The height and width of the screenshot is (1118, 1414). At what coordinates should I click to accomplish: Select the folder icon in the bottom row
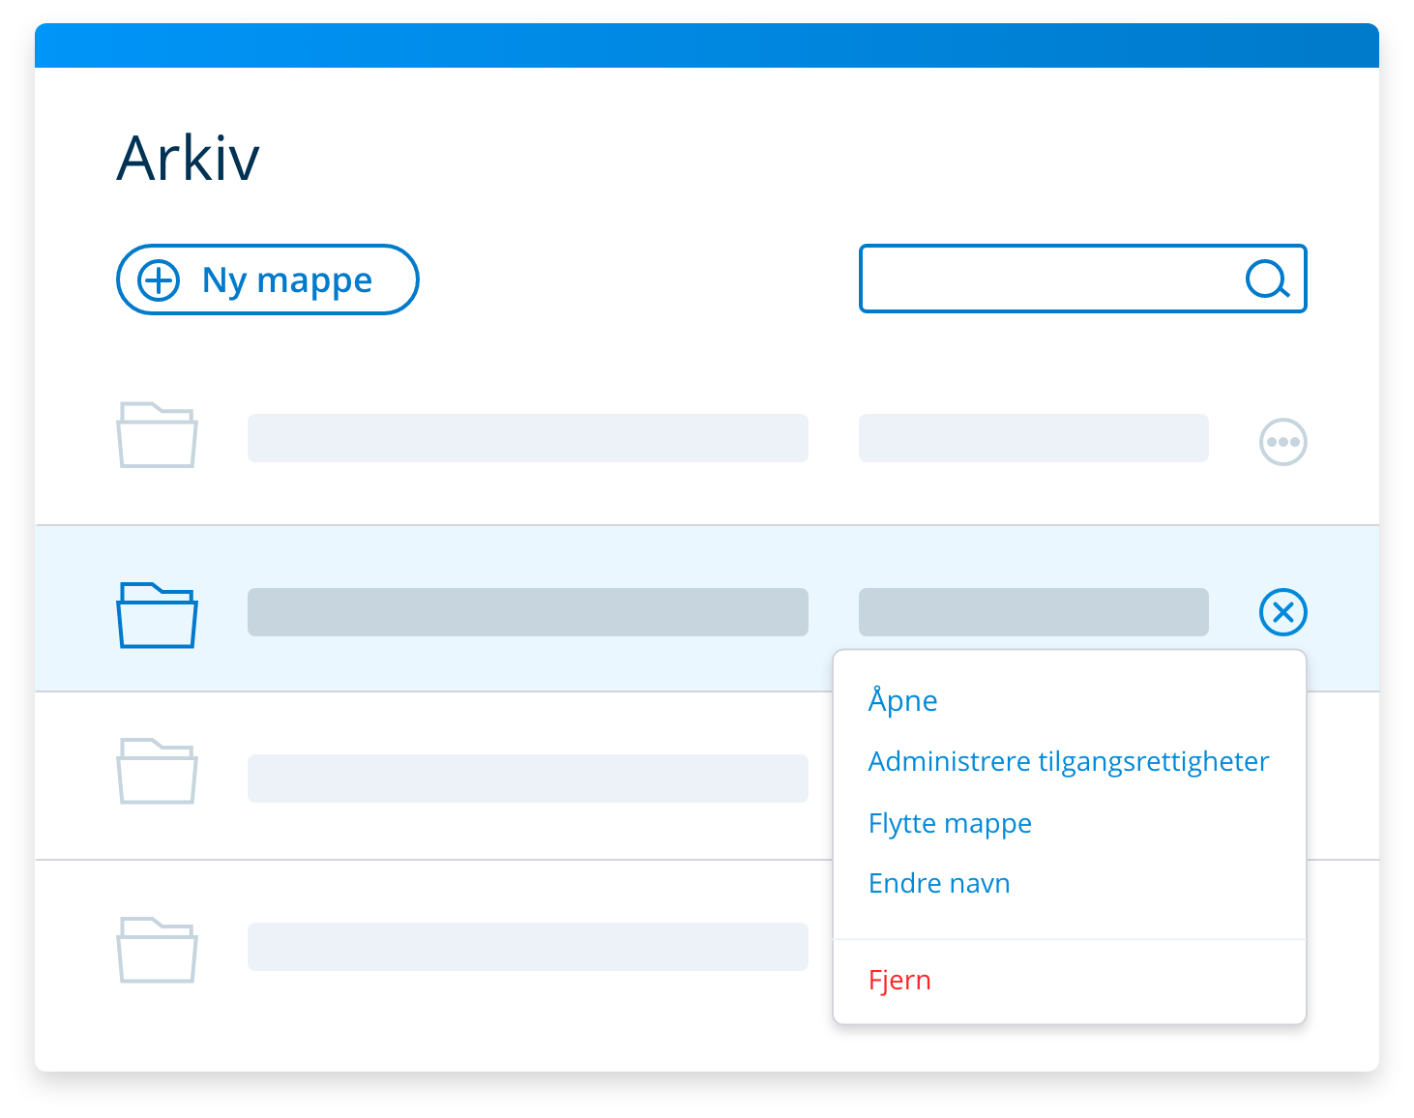pos(157,950)
